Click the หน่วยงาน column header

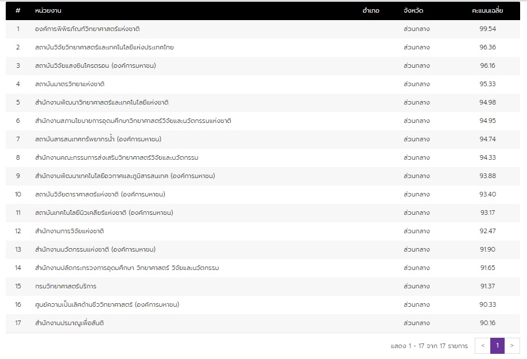48,11
